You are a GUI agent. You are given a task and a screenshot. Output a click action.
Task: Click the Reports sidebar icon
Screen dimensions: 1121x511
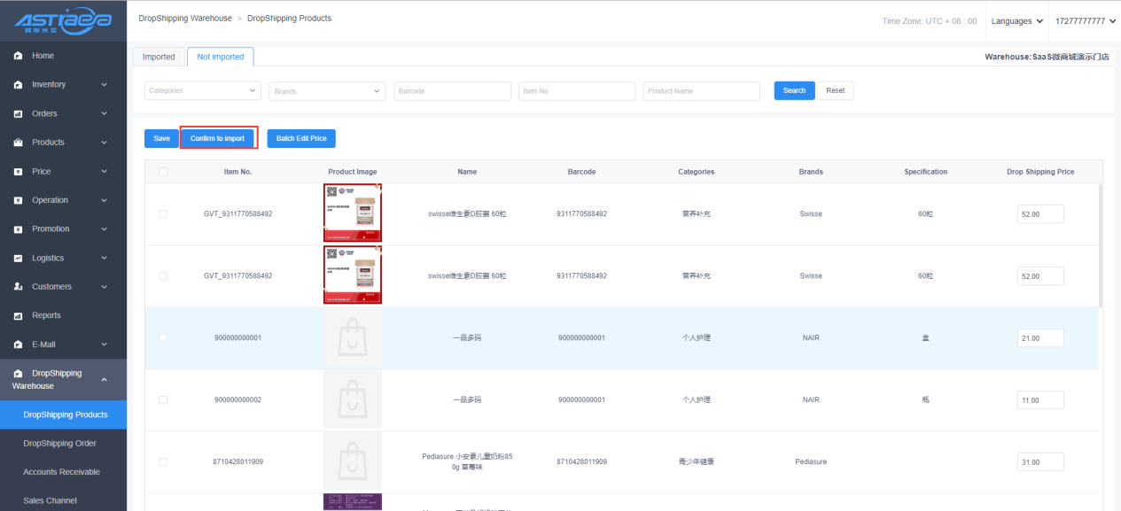(18, 316)
